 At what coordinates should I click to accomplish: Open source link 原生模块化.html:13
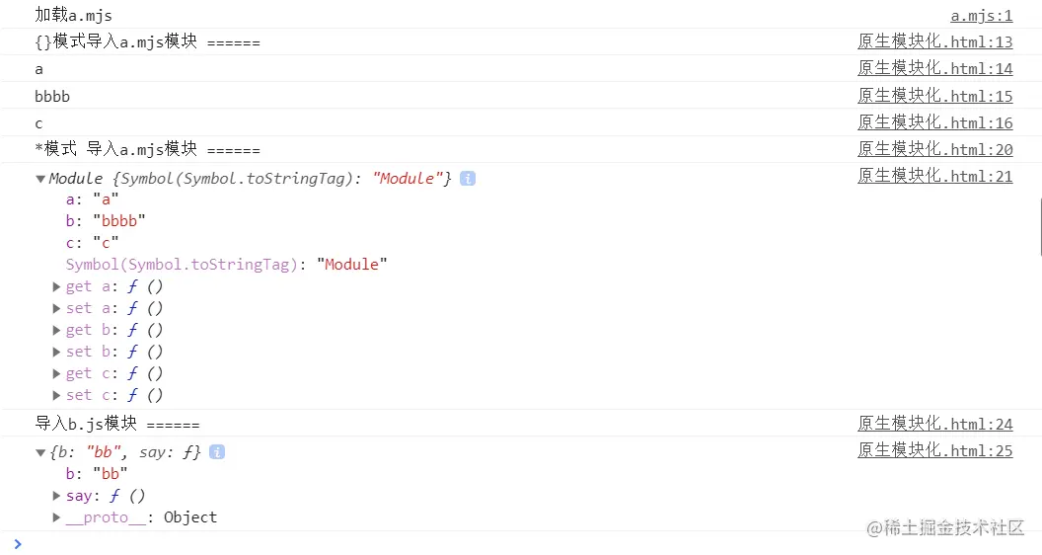[935, 41]
